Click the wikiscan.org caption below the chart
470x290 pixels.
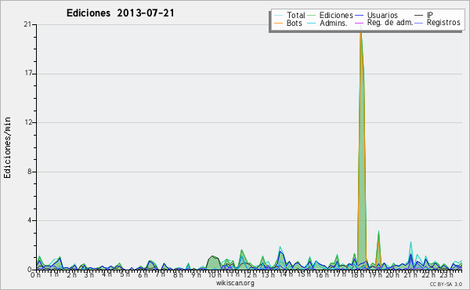click(235, 283)
